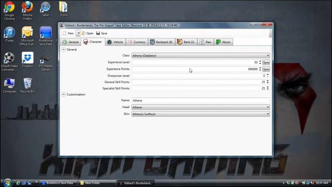This screenshot has height=187, width=332.
Task: Click the New file toolbar button
Action: [68, 33]
